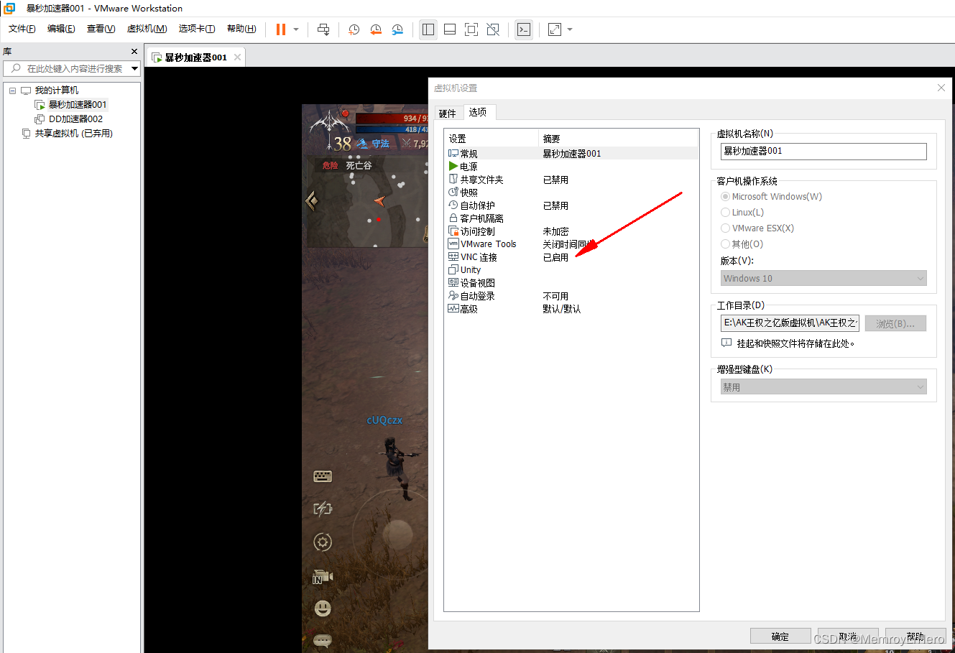
Task: Send Ctrl+Alt+Del to the virtual machine
Action: 323,29
